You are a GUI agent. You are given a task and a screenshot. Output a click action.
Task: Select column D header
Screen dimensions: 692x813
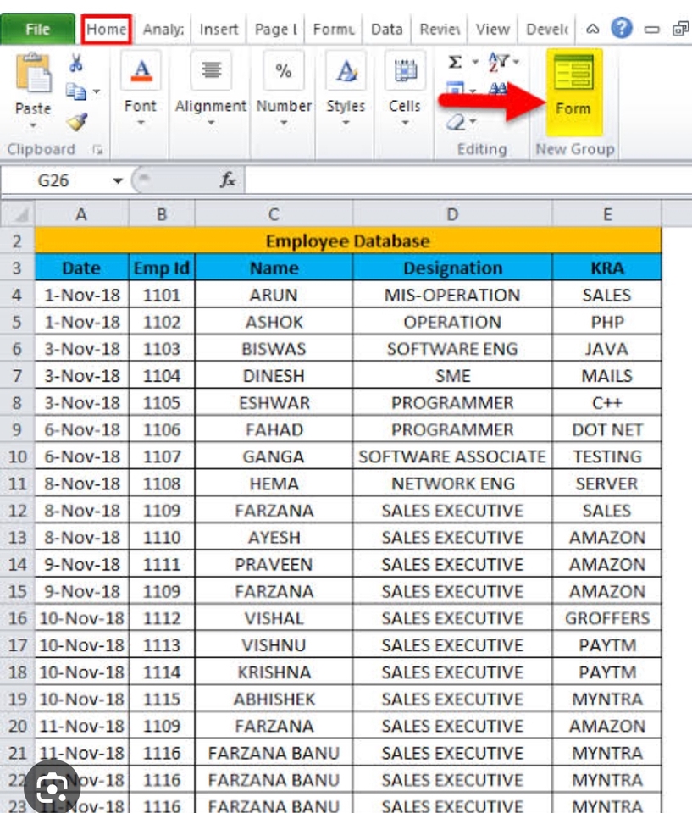451,214
